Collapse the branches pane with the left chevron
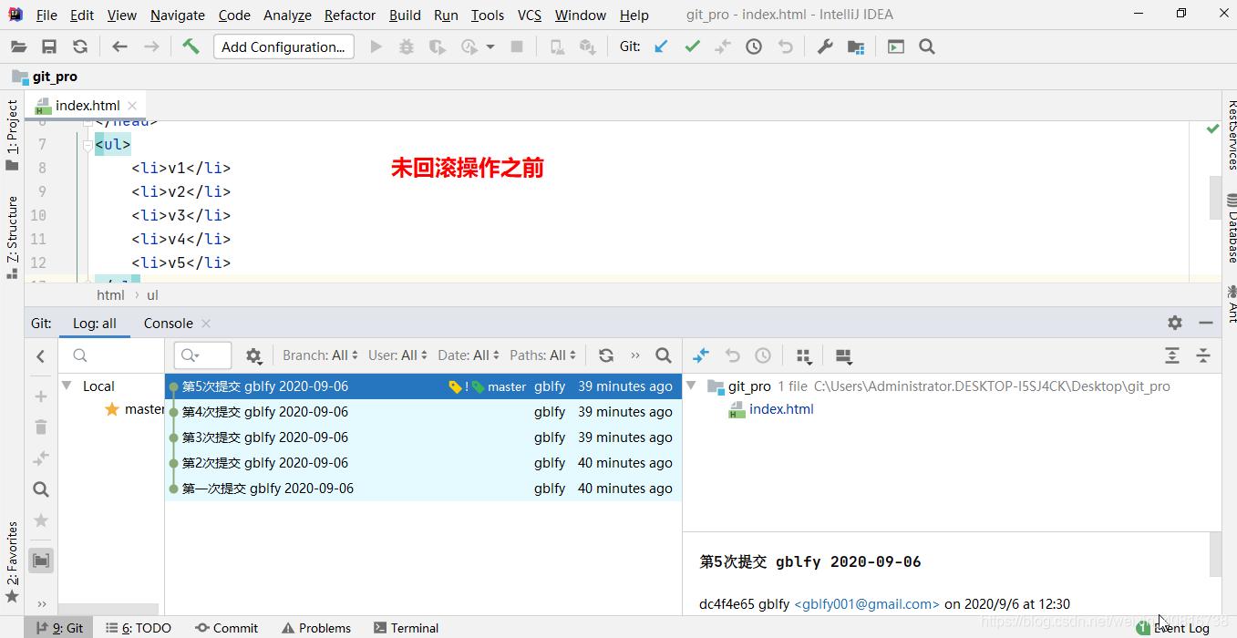Screen dimensions: 1237x638 pyautogui.click(x=41, y=356)
